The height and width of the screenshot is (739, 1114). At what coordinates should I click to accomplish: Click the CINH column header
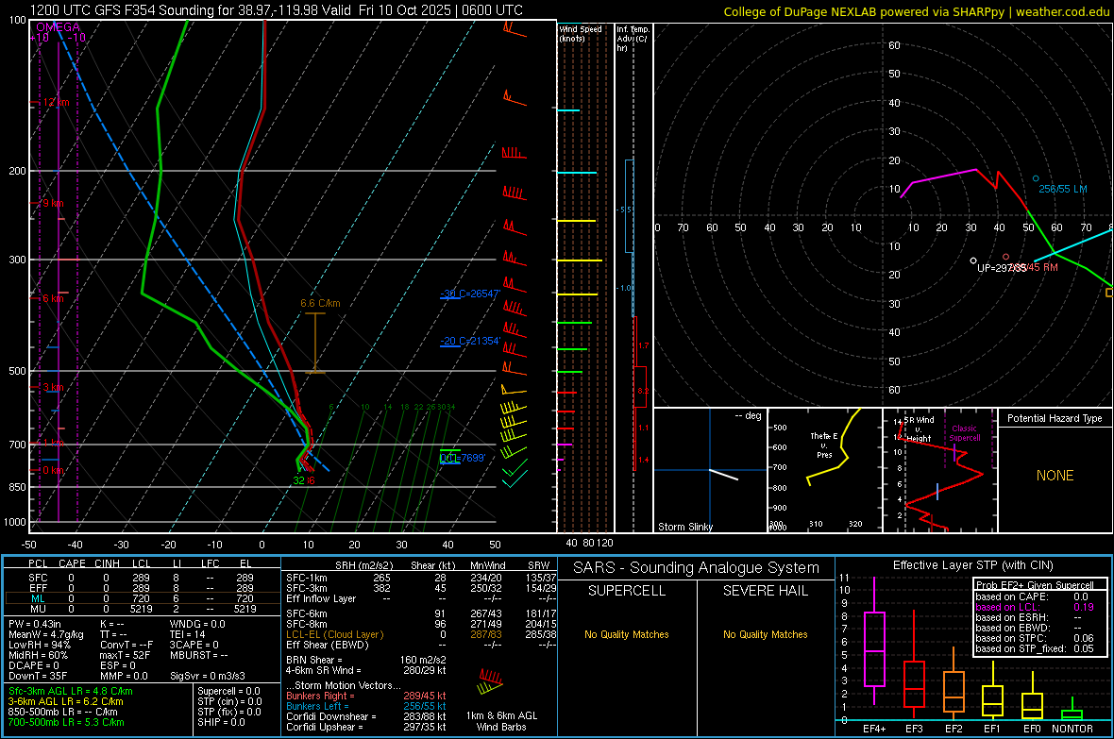pos(107,563)
